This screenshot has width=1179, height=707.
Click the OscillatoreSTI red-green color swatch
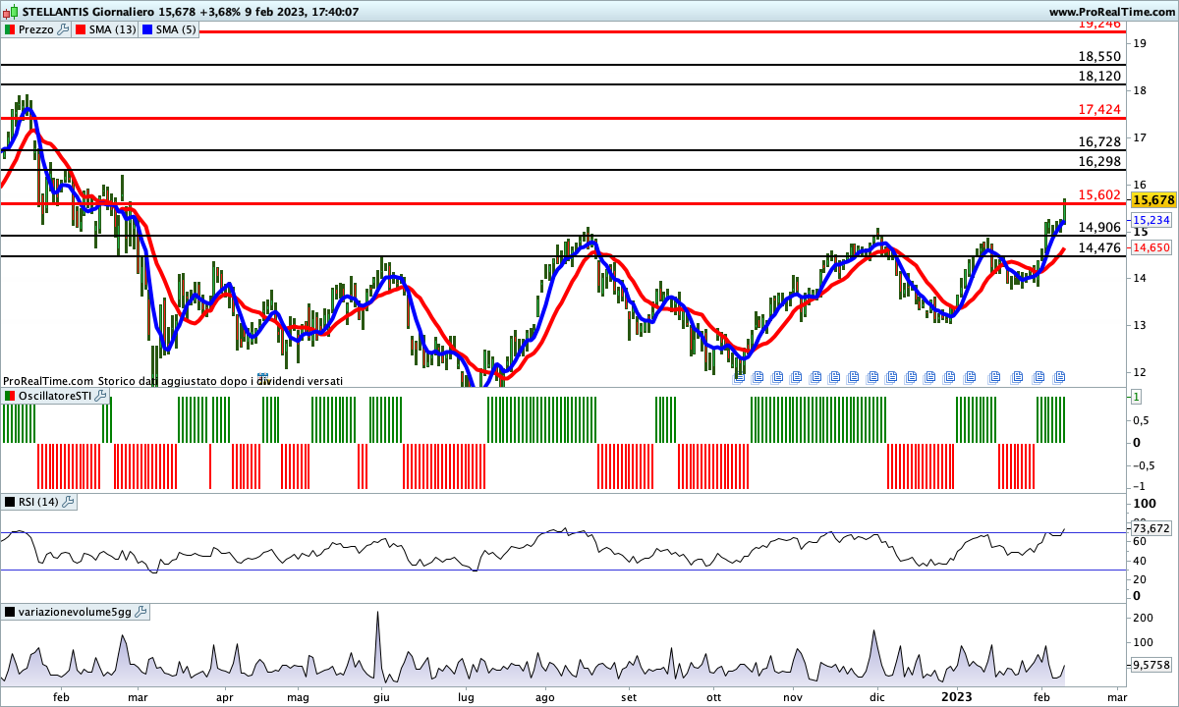coord(10,395)
